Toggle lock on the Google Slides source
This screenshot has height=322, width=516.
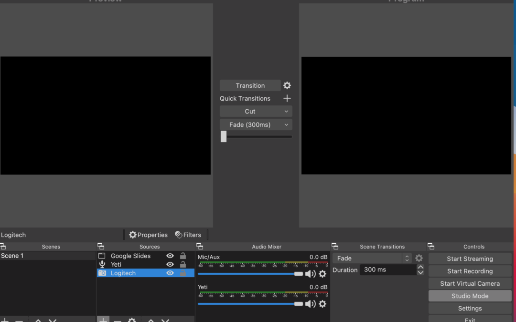[x=183, y=256]
